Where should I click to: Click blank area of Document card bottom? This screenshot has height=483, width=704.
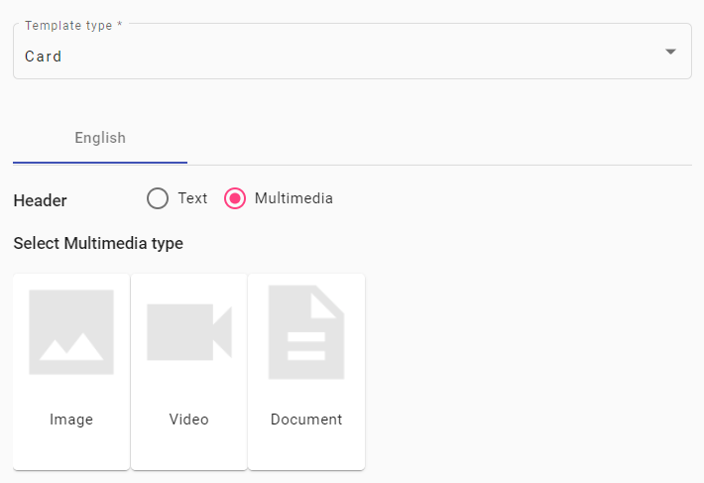tap(306, 449)
